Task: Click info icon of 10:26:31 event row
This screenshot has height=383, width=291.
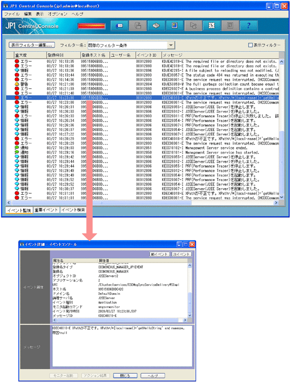Action: 17,107
